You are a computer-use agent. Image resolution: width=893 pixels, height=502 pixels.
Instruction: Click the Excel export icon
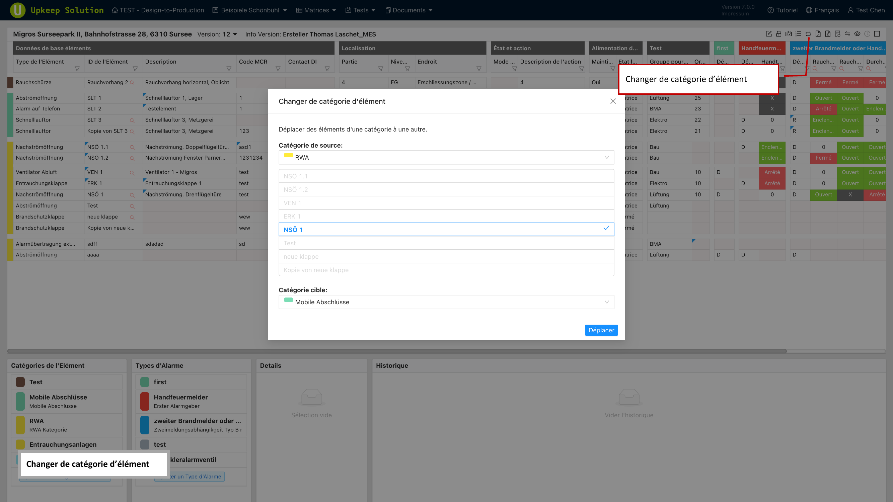point(828,33)
